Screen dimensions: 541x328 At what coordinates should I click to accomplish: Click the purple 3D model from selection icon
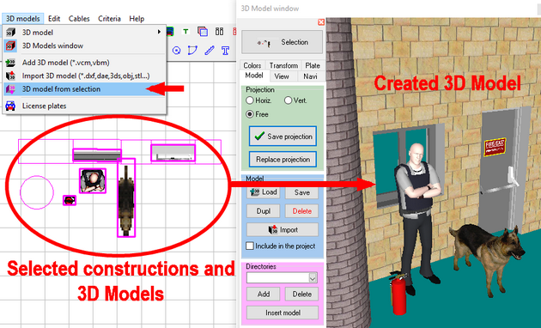point(10,89)
